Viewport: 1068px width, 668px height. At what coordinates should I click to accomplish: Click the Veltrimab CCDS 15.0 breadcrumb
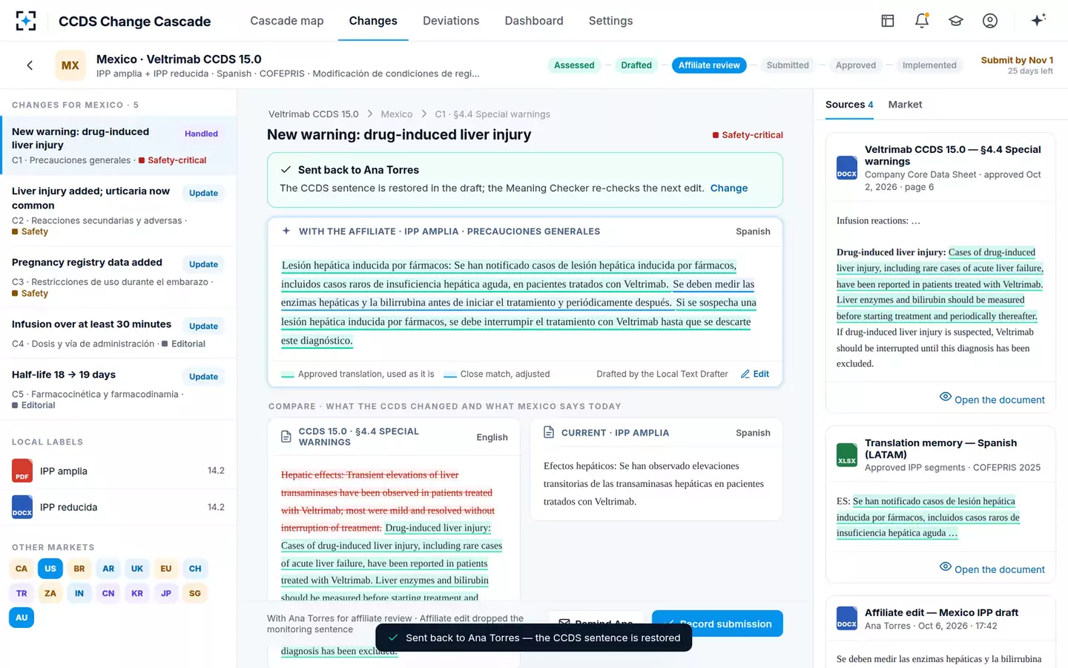click(x=313, y=114)
